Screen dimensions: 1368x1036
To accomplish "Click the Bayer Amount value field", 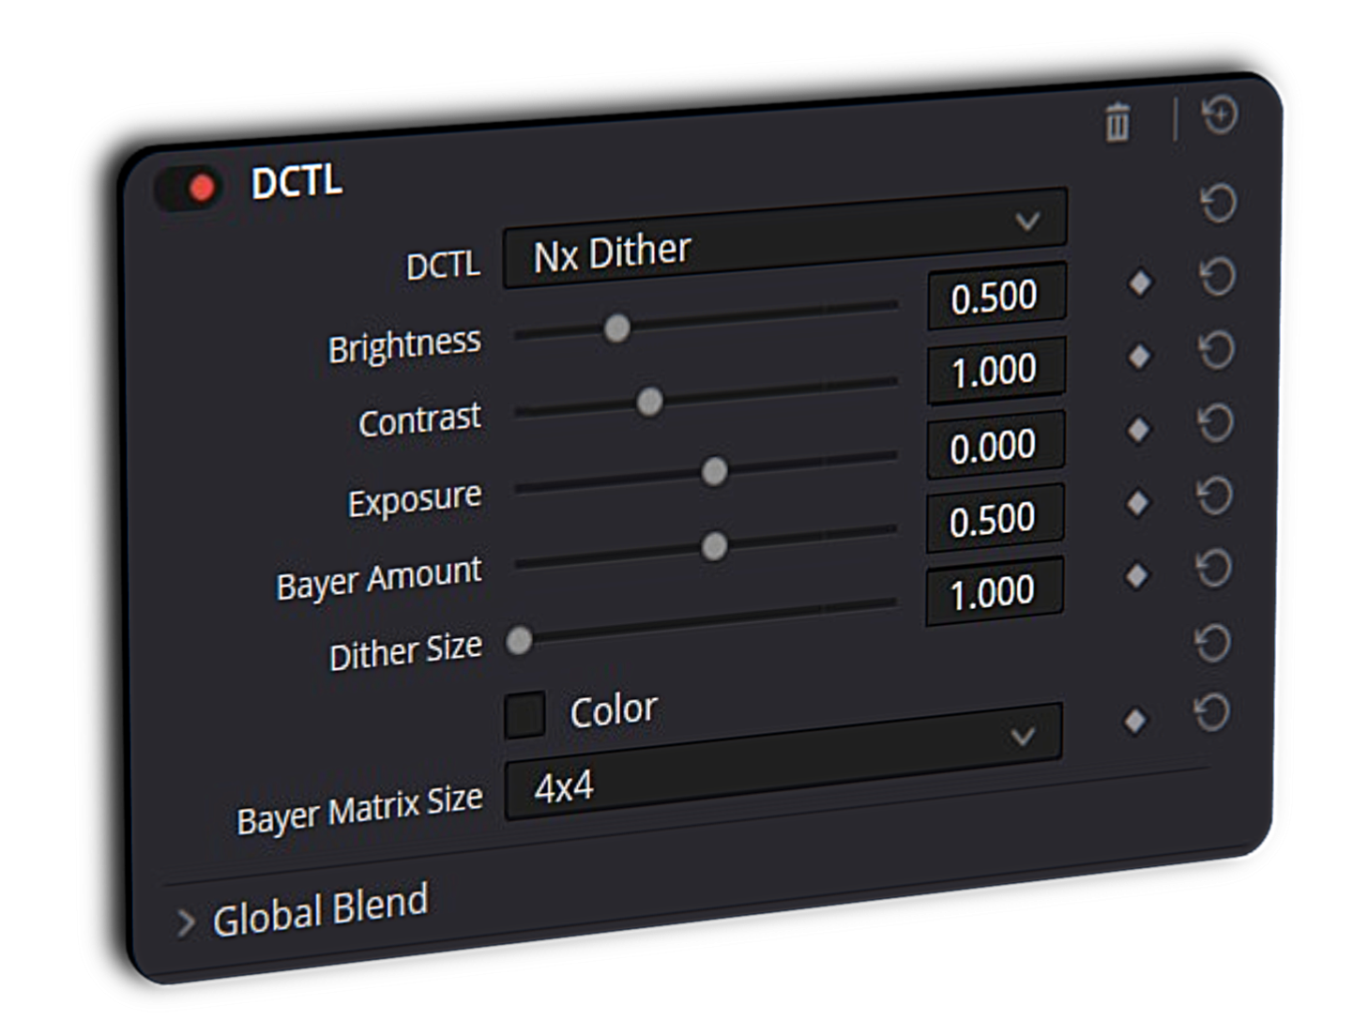I will tap(993, 519).
